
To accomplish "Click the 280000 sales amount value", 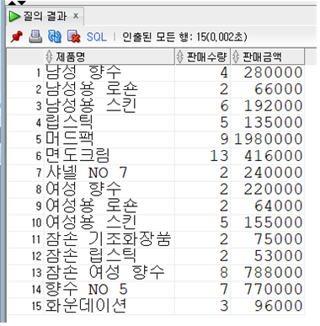I will pos(273,72).
